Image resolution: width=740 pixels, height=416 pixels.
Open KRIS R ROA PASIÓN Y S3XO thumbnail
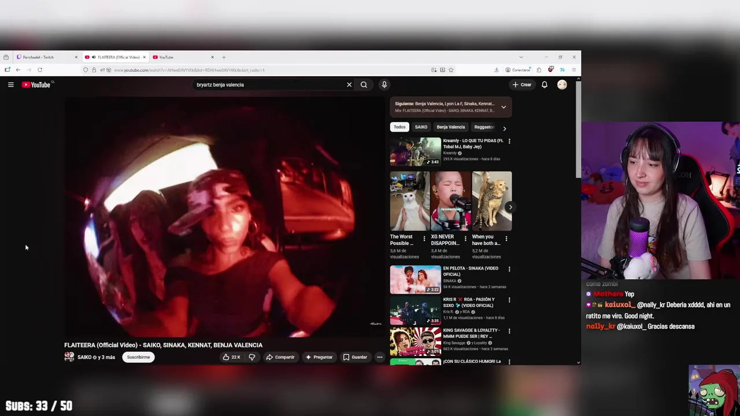coord(415,311)
